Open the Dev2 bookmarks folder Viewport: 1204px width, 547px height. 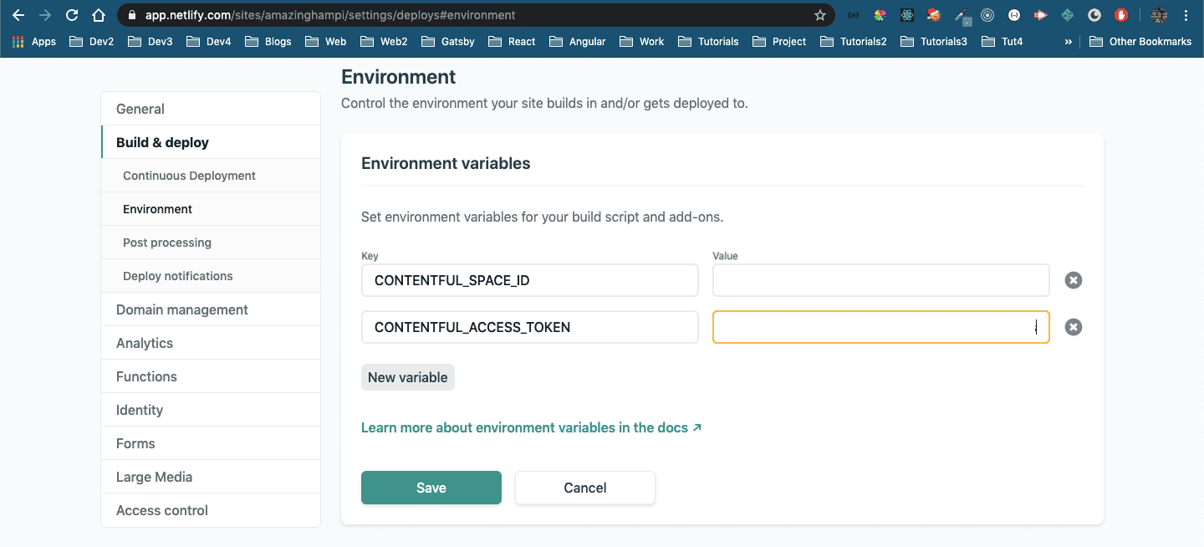pyautogui.click(x=91, y=41)
